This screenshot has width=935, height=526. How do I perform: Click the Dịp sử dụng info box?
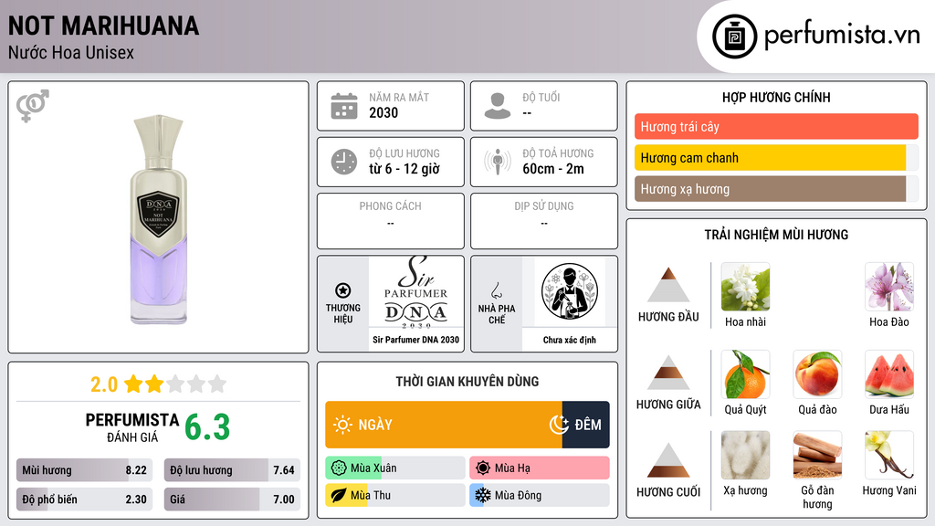click(544, 220)
